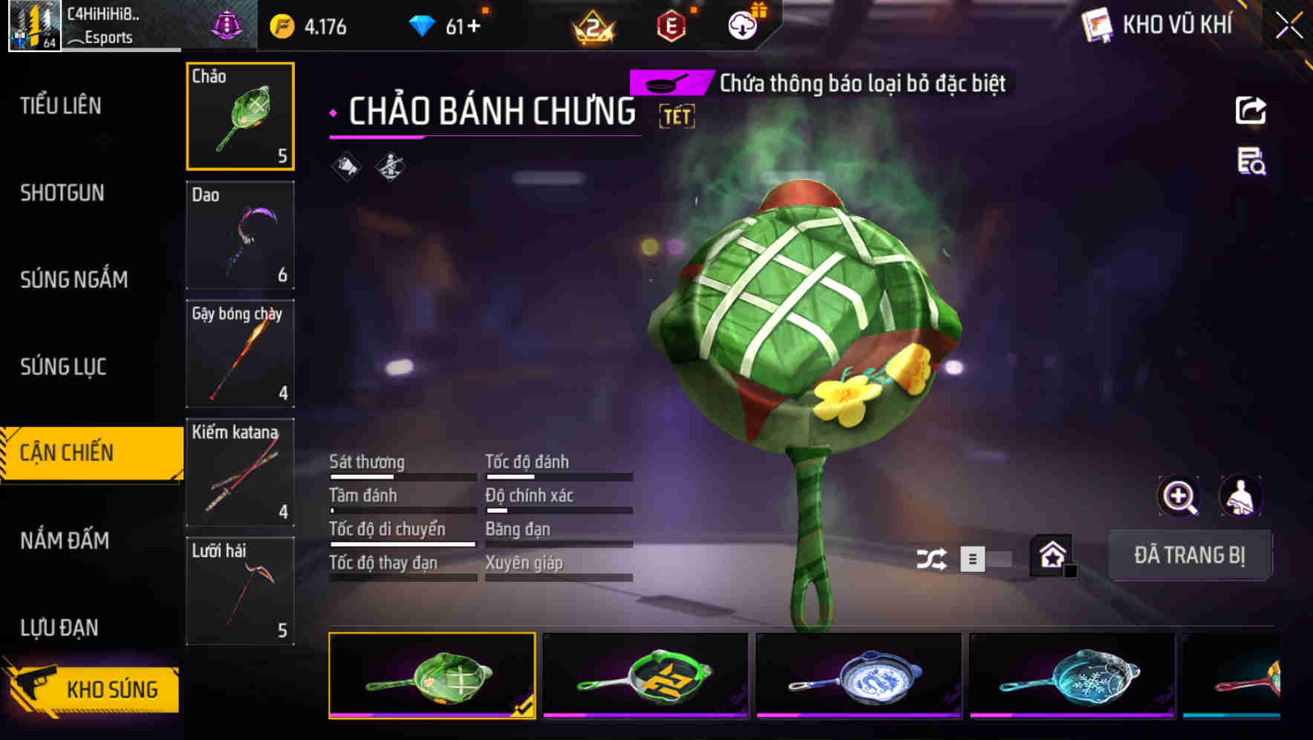
Task: Open the download cloud icon
Action: coord(743,26)
